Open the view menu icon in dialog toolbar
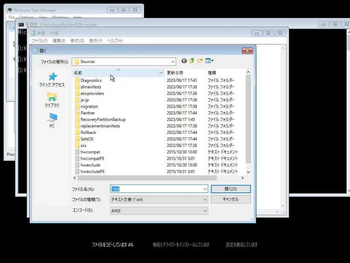Screen dimensions: 350x263 coord(210,61)
